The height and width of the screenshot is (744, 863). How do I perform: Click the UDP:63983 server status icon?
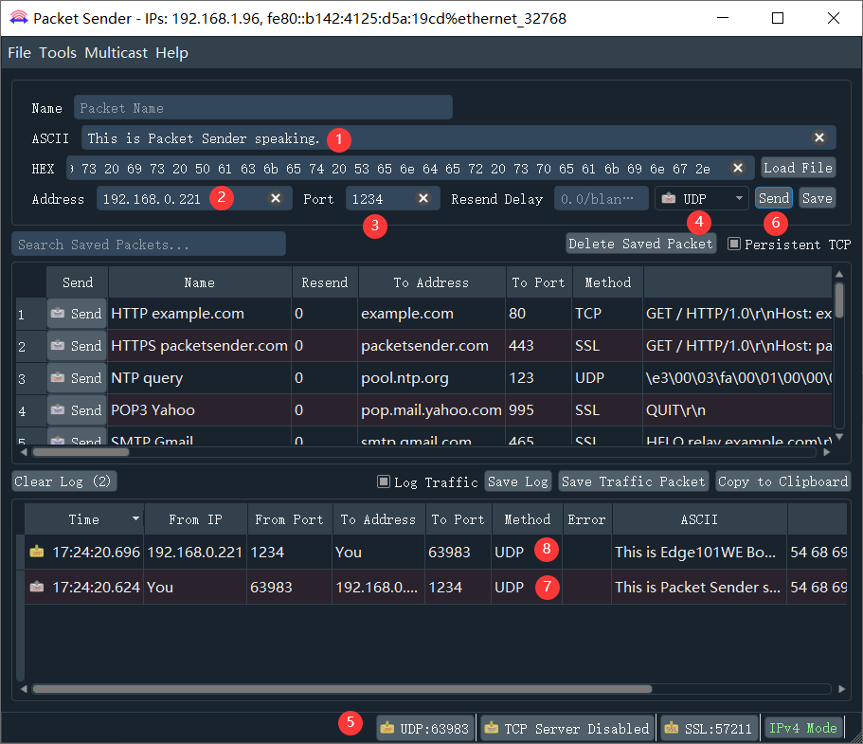[x=387, y=728]
